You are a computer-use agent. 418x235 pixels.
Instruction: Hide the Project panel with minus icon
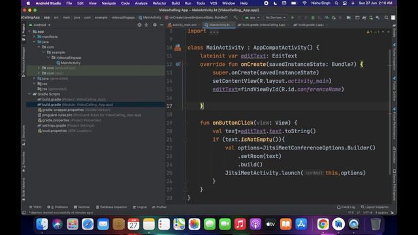point(161,25)
